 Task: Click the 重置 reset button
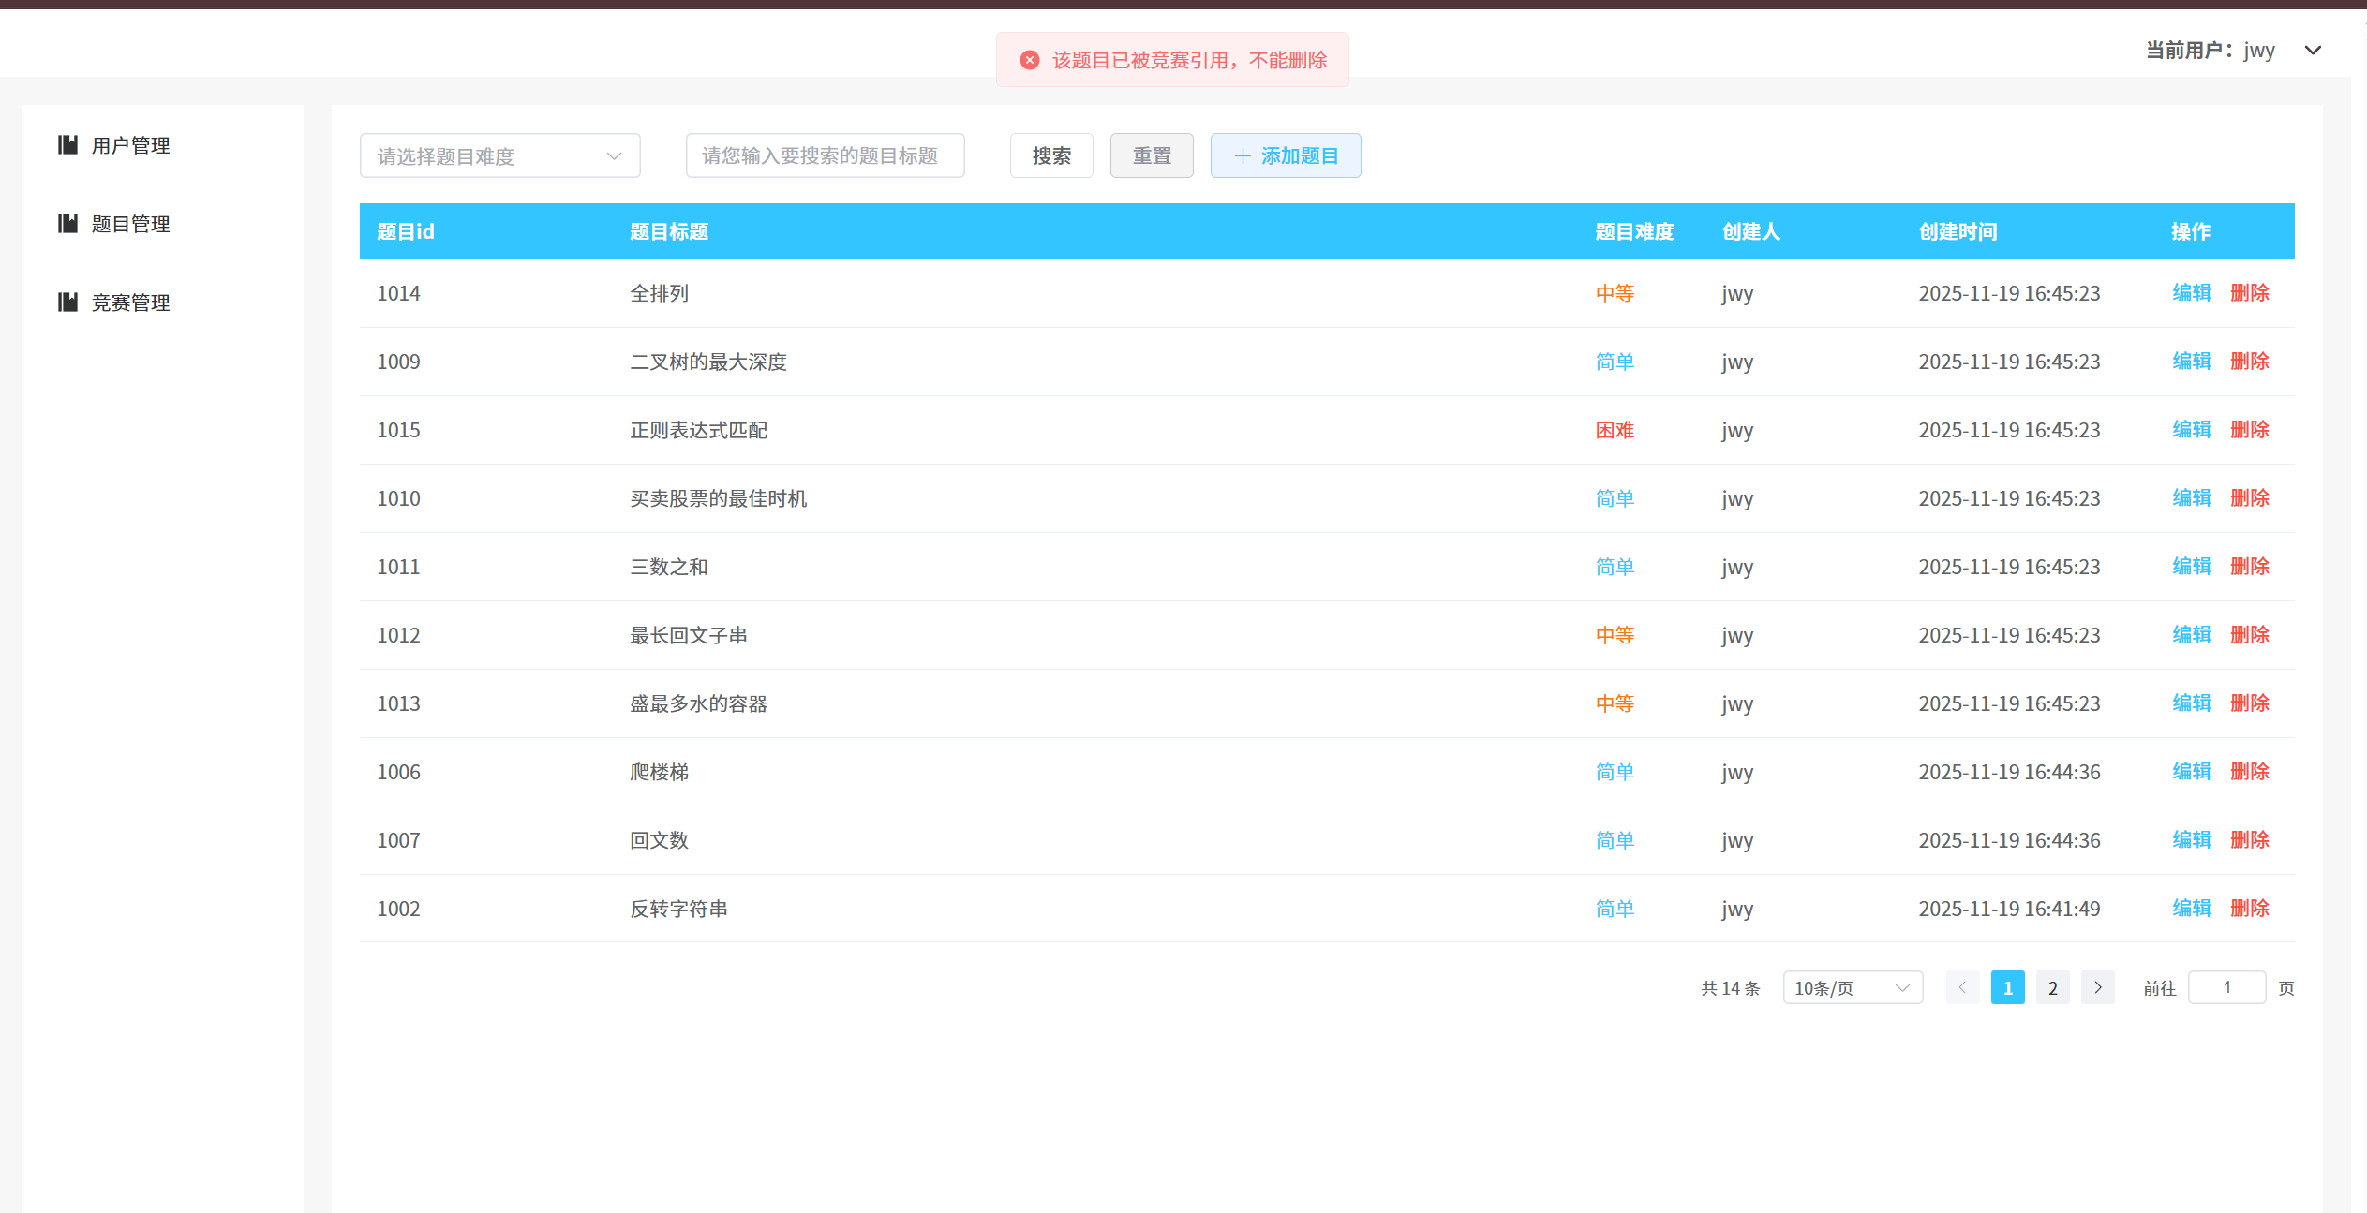[x=1151, y=155]
